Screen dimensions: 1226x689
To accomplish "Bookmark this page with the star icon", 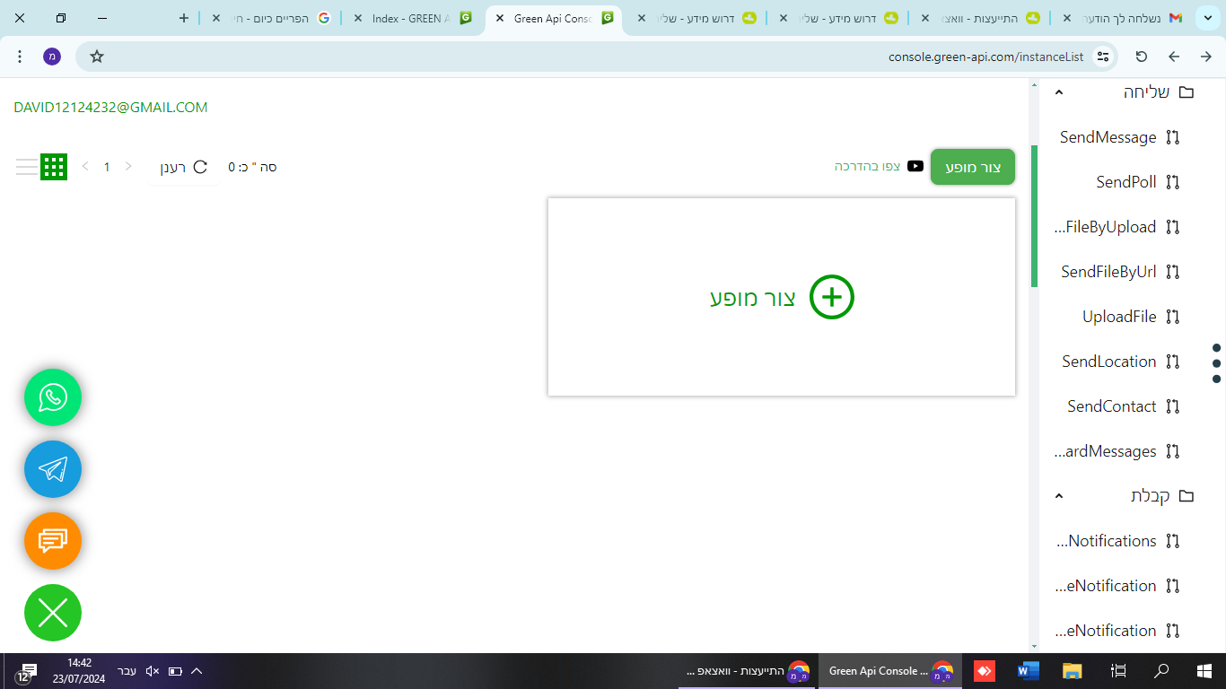I will click(x=97, y=57).
